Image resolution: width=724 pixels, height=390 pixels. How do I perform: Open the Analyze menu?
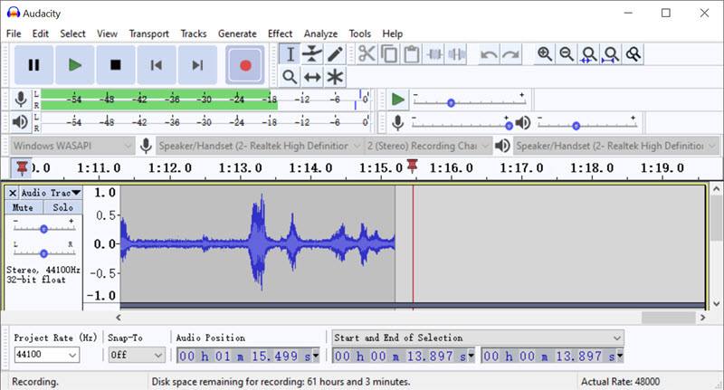(320, 33)
